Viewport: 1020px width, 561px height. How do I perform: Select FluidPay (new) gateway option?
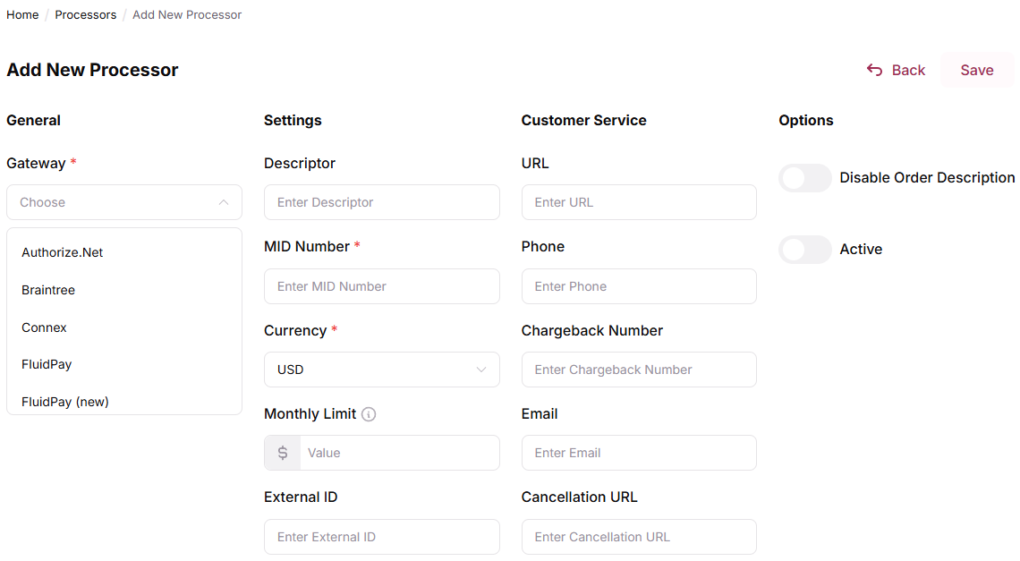pos(124,402)
